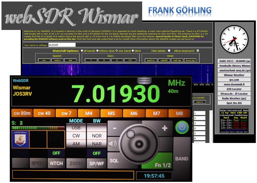The image size is (257, 183).
Task: Open the UTrace.de - IP Locator link
Action: click(234, 94)
